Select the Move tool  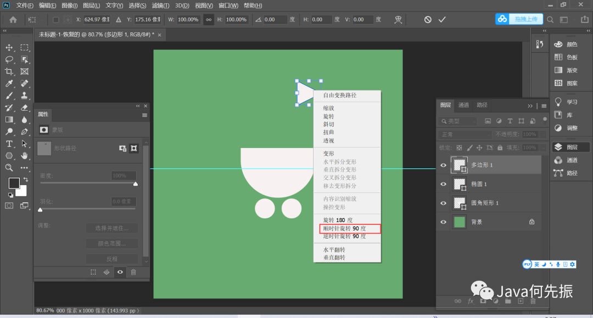click(9, 48)
